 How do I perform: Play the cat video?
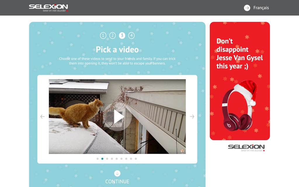[117, 117]
